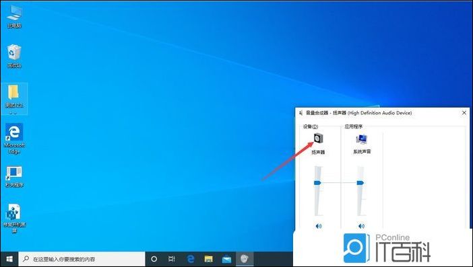Open the 回收站 Recycle Bin desktop icon
Image resolution: width=473 pixels, height=267 pixels.
(x=14, y=56)
